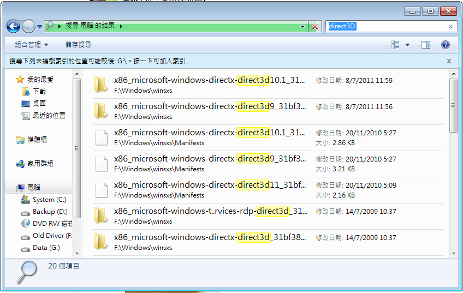Click the 桌面 monitor icon

(26, 104)
